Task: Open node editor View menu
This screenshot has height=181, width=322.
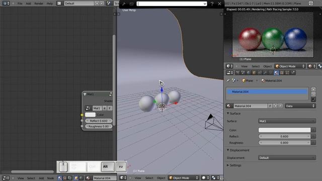Action: click(x=21, y=178)
